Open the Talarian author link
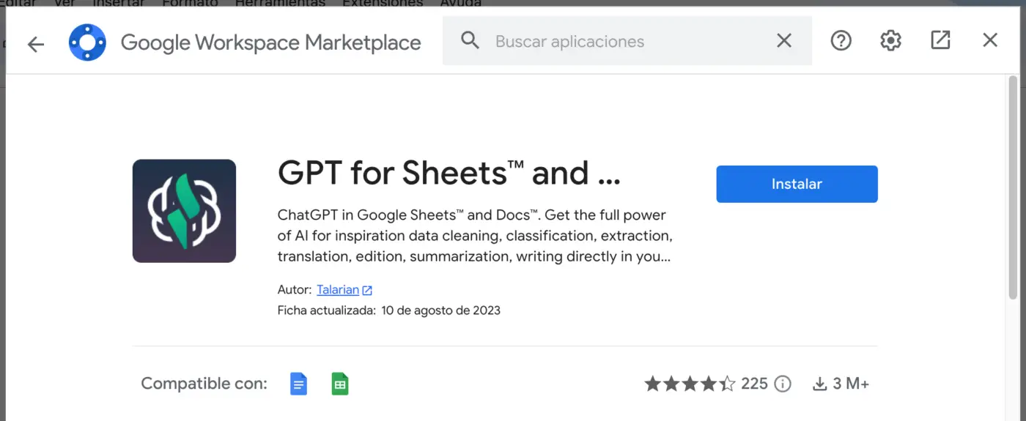This screenshot has width=1026, height=421. point(337,290)
